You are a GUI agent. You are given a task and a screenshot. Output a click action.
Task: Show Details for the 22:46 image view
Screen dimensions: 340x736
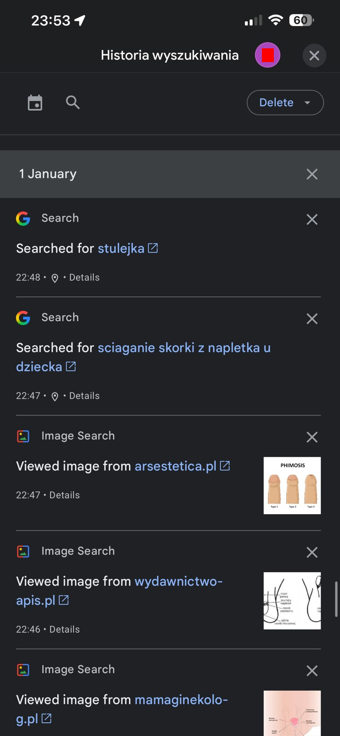pyautogui.click(x=64, y=629)
